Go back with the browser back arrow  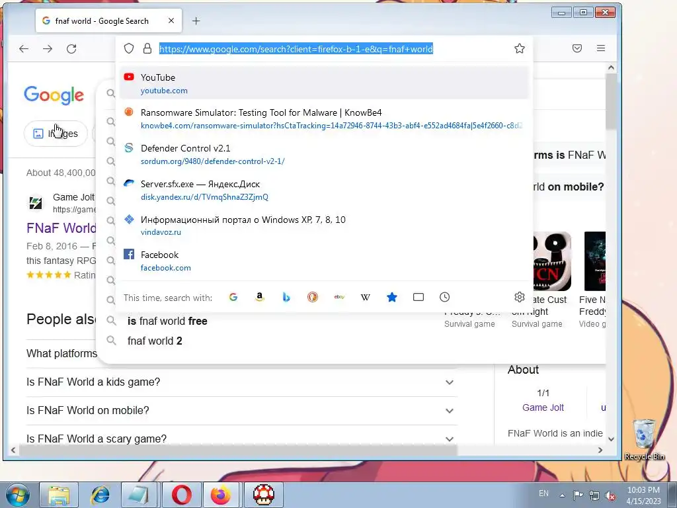[x=24, y=49]
